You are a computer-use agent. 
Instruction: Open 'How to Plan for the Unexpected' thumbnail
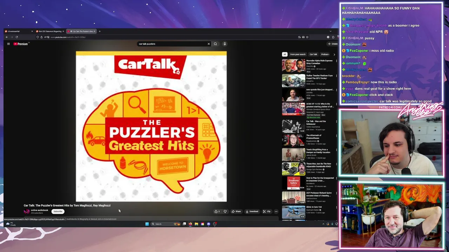[294, 183]
